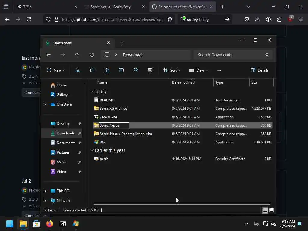Go up one folder level in Explorer

77,55
